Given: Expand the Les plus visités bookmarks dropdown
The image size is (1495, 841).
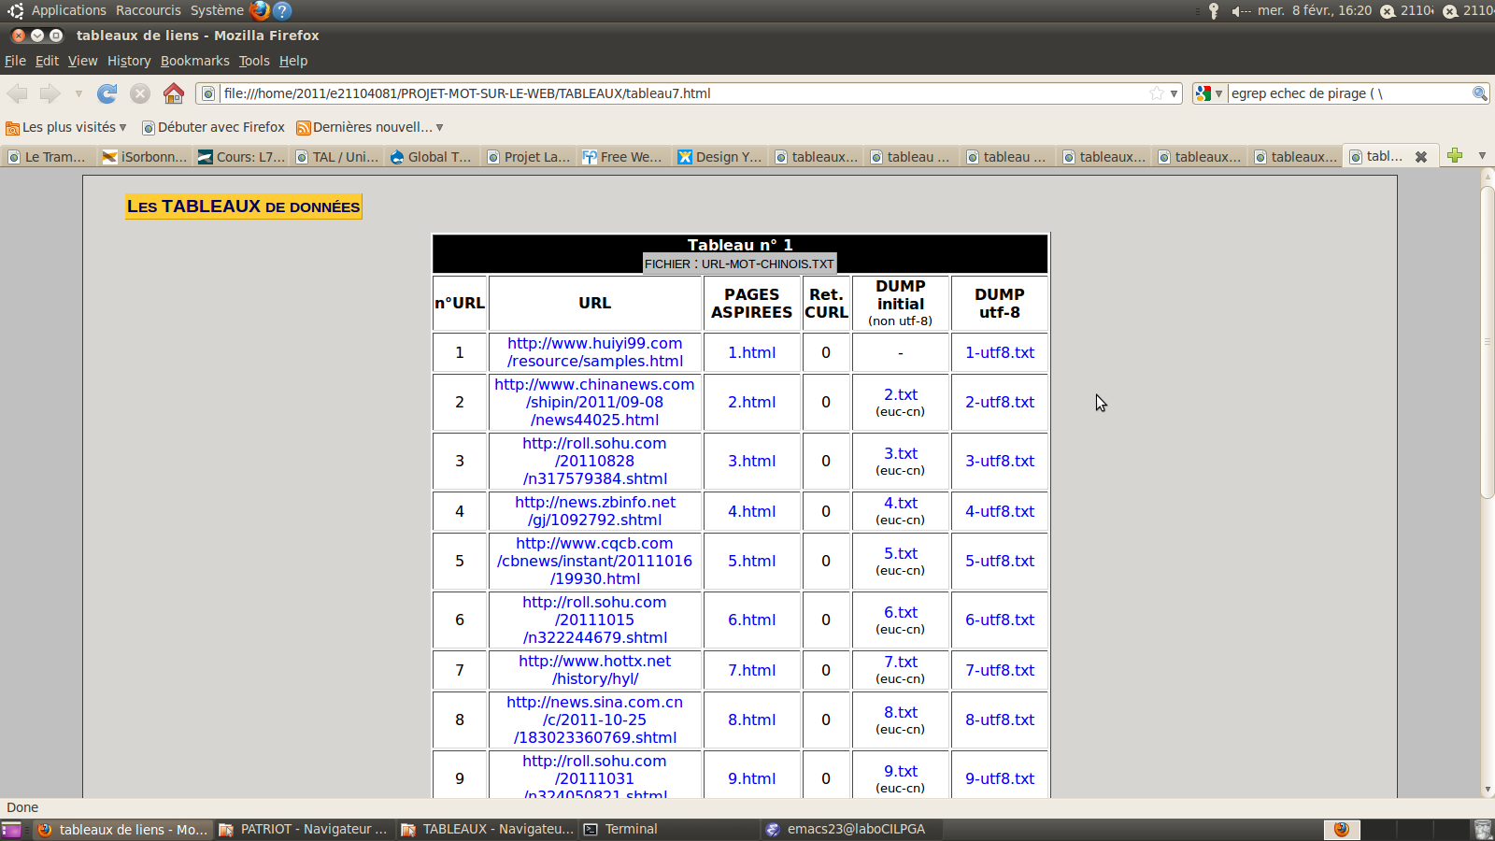Looking at the screenshot, I should [122, 127].
